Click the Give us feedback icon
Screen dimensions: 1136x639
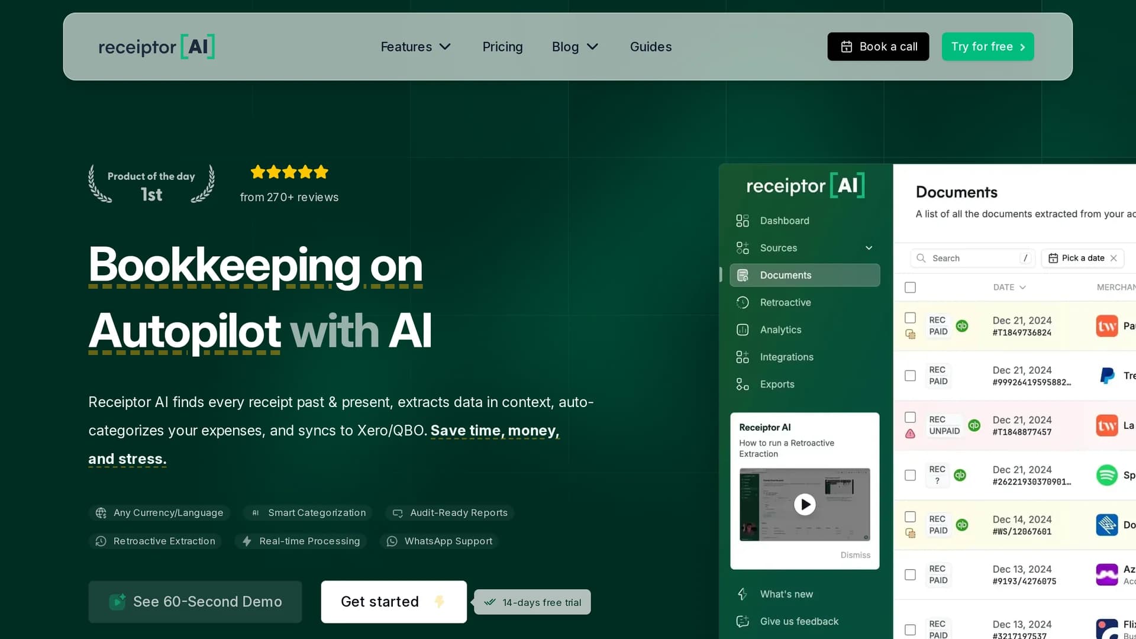(743, 621)
